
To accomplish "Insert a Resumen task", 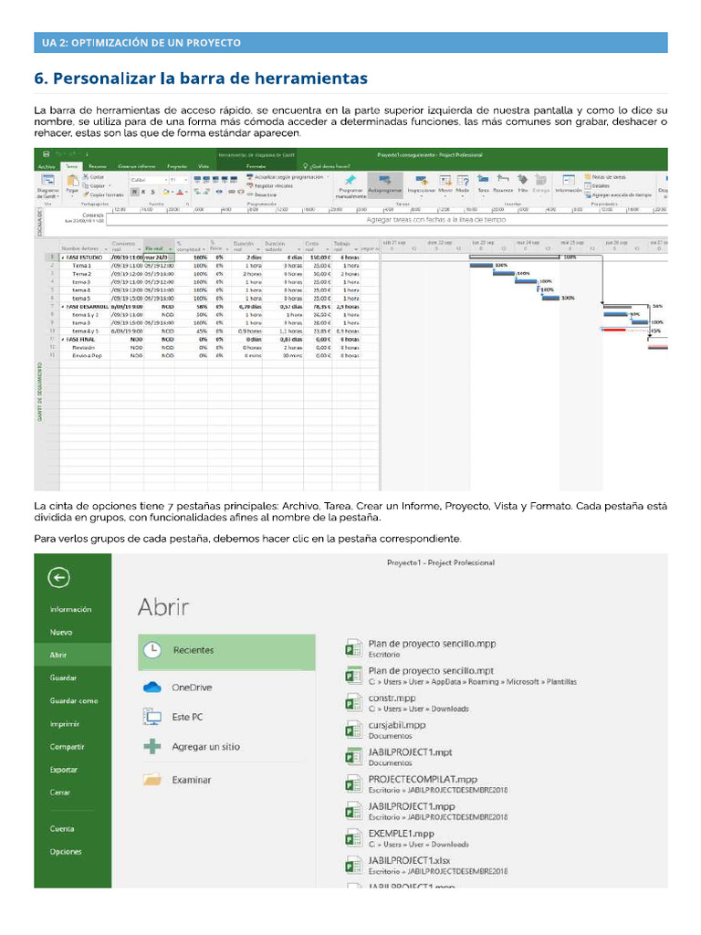I will point(503,184).
